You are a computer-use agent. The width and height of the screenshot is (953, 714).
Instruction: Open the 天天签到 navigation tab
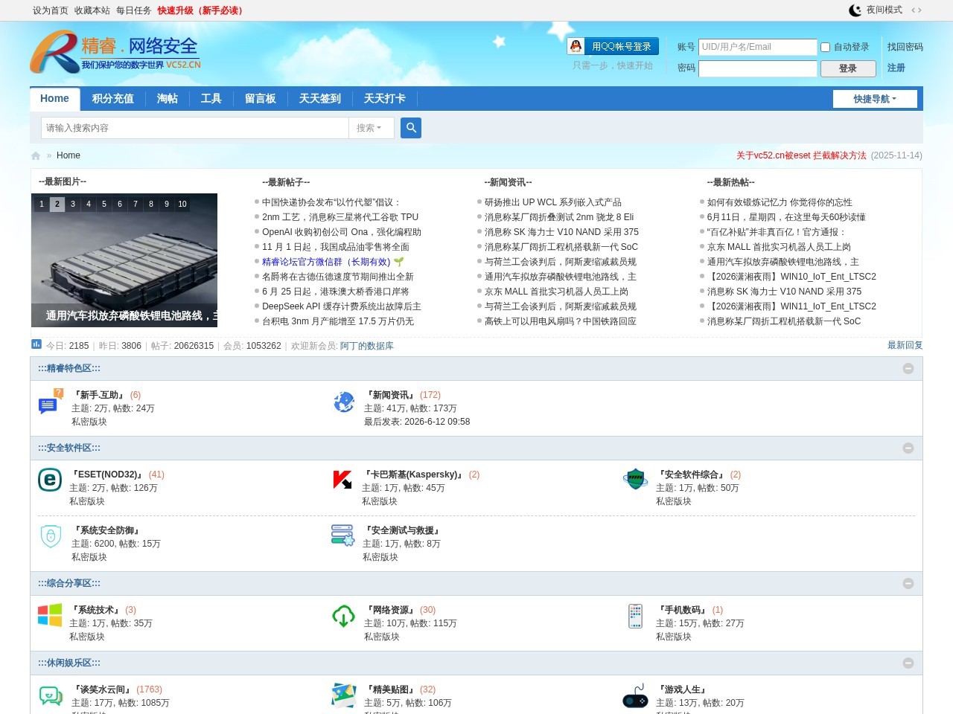[319, 98]
